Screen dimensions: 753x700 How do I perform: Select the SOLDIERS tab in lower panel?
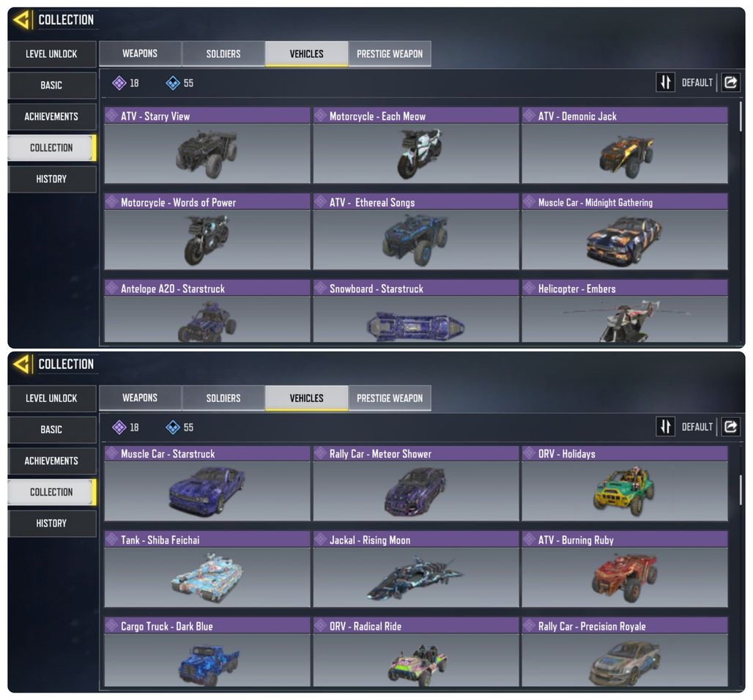(x=223, y=398)
